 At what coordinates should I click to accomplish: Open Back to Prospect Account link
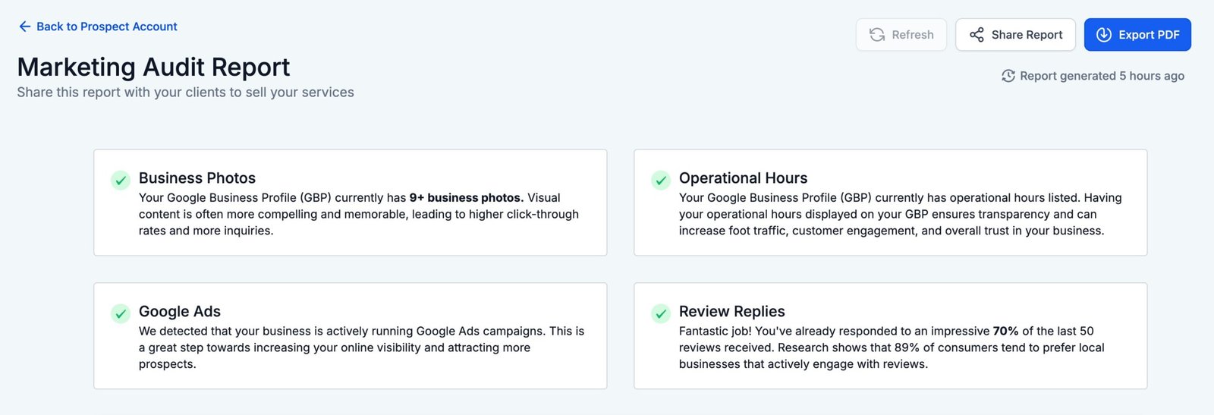click(x=106, y=27)
